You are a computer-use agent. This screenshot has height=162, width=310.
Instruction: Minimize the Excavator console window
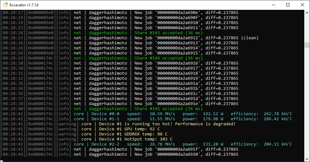(273, 5)
